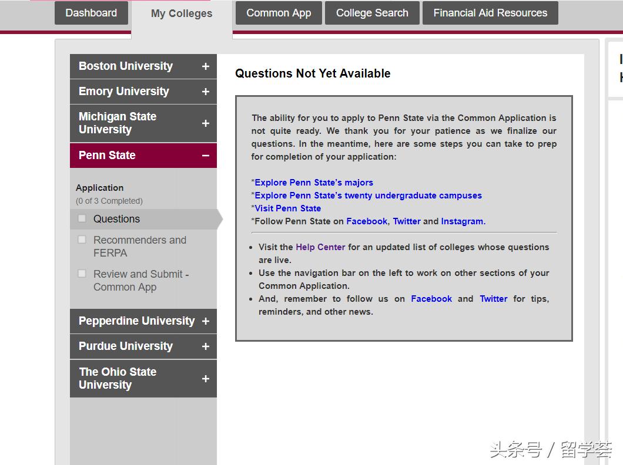623x465 pixels.
Task: Open the Help Center link
Action: click(x=320, y=247)
